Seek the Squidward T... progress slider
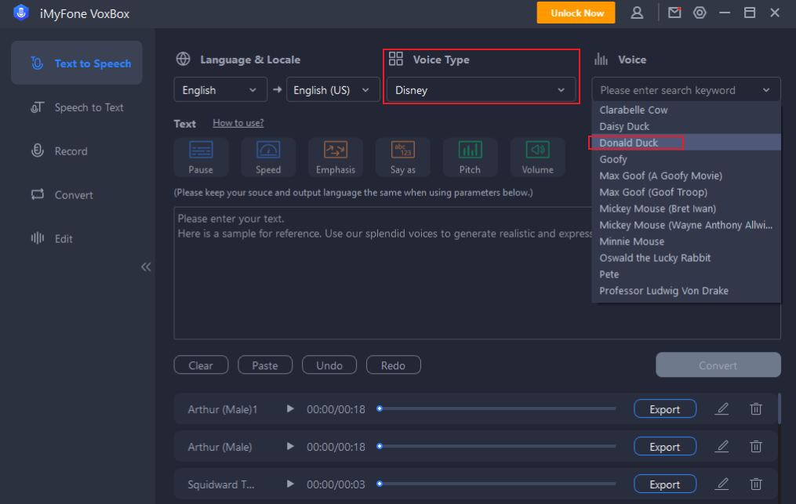 pos(496,484)
